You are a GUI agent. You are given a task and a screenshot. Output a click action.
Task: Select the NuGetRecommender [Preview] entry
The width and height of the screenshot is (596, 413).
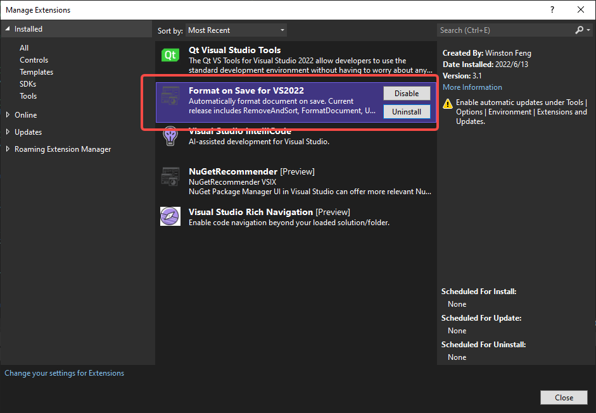tap(296, 181)
